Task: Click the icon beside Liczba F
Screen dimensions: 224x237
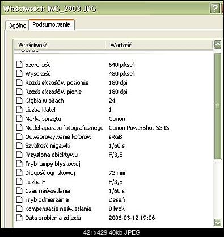Action: click(19, 182)
